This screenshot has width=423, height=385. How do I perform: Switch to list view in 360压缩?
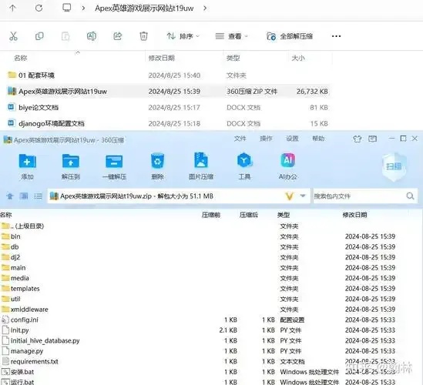(x=38, y=196)
